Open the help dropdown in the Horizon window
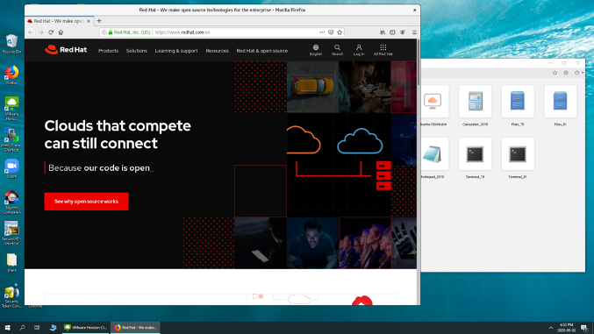Viewport: 594px width, 334px height. point(578,73)
